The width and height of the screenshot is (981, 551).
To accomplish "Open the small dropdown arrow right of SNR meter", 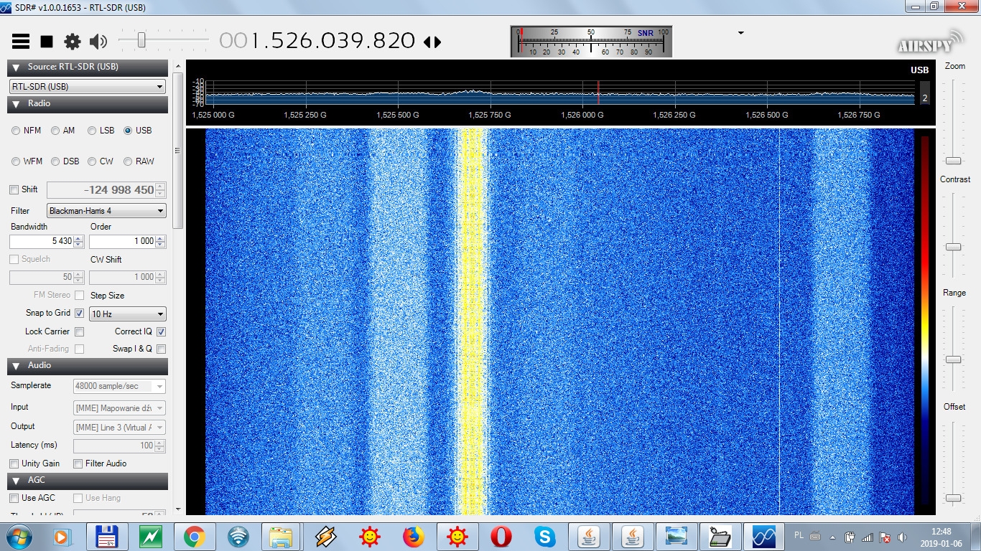I will tap(740, 33).
